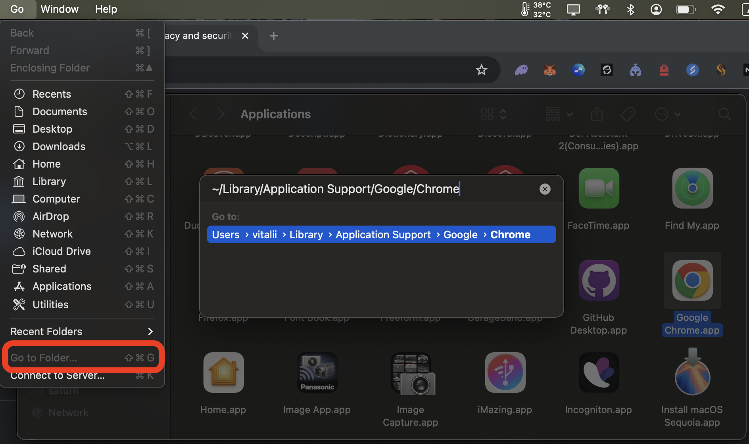Image resolution: width=749 pixels, height=444 pixels.
Task: Open FaceTime.app icon
Action: [599, 188]
